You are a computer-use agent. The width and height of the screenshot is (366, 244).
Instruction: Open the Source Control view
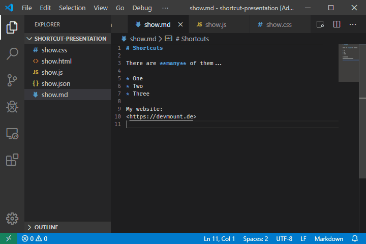12,80
